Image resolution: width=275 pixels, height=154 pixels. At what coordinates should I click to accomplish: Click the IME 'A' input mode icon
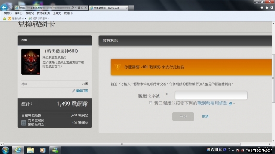pos(212,150)
